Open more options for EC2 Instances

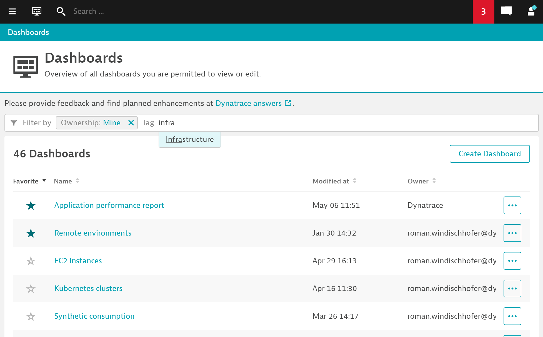click(x=512, y=261)
